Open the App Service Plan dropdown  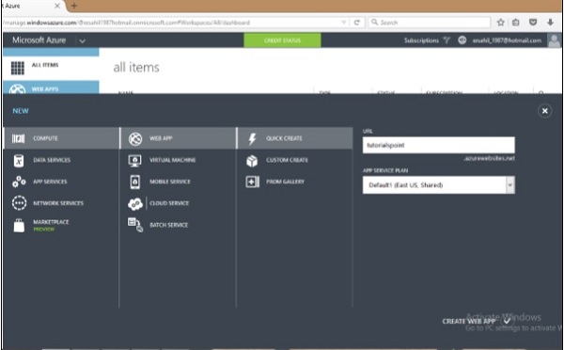438,185
